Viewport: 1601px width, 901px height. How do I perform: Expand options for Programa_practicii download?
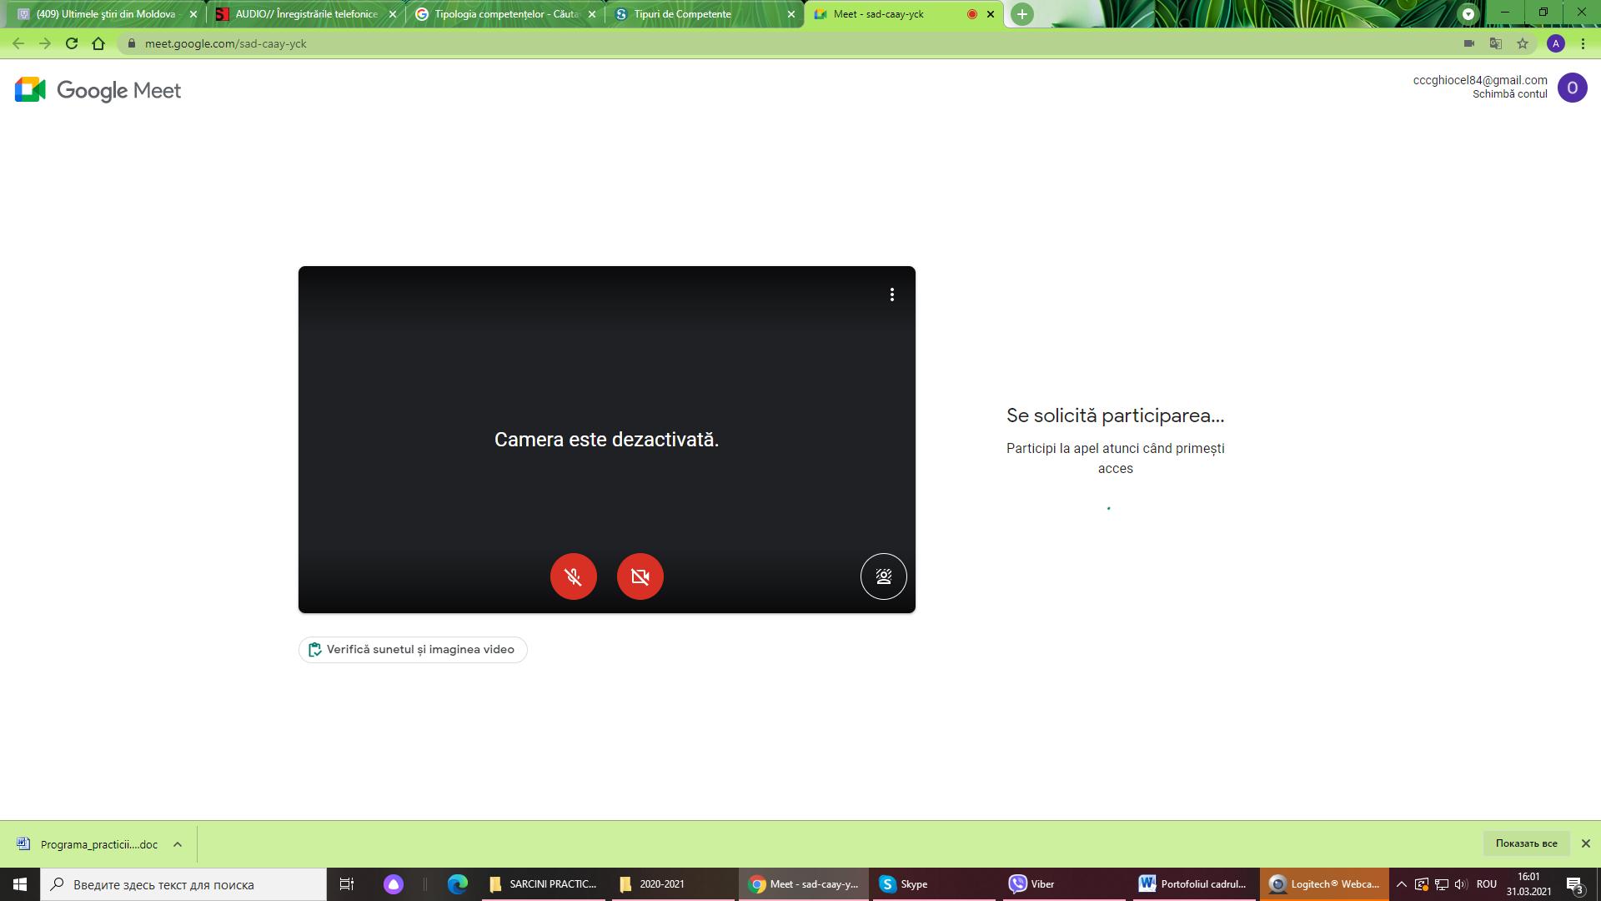point(178,844)
